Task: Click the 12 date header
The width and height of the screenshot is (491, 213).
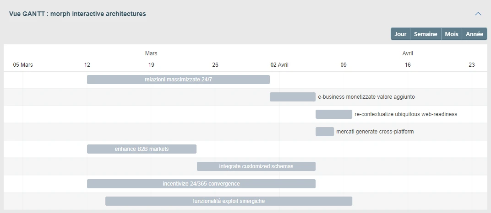Action: [87, 65]
